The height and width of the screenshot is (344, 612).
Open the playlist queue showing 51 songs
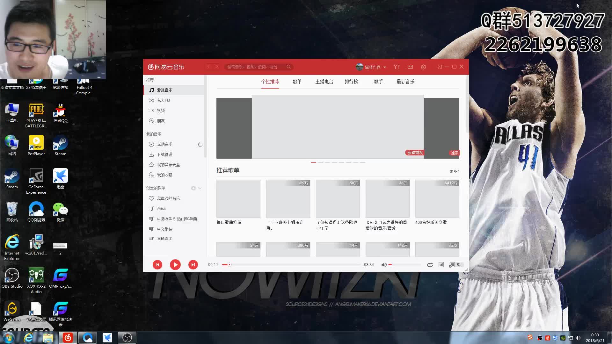click(455, 265)
